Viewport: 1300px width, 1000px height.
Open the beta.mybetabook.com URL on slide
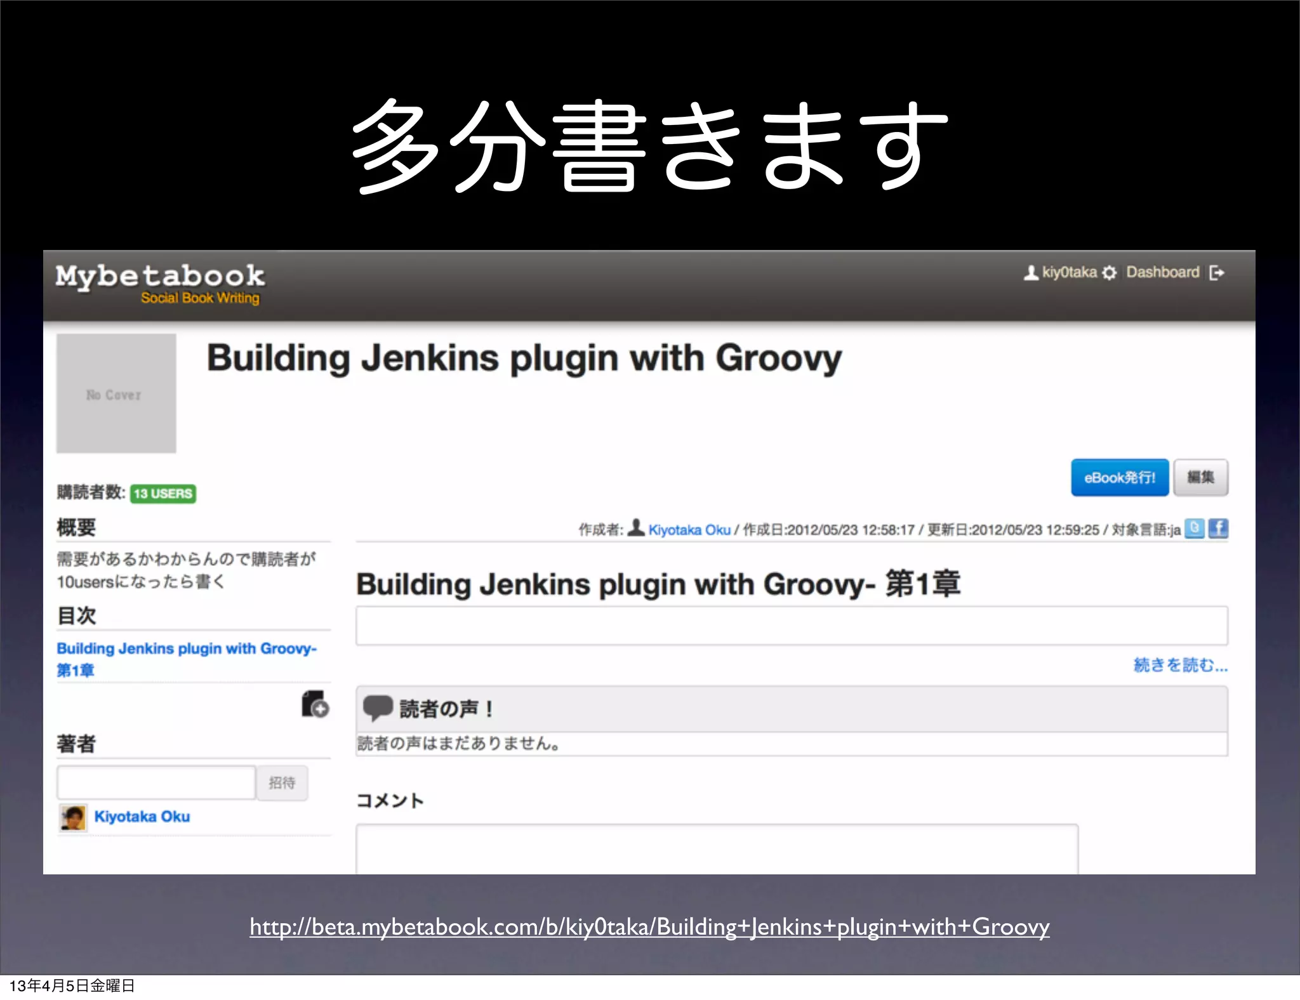tap(649, 927)
